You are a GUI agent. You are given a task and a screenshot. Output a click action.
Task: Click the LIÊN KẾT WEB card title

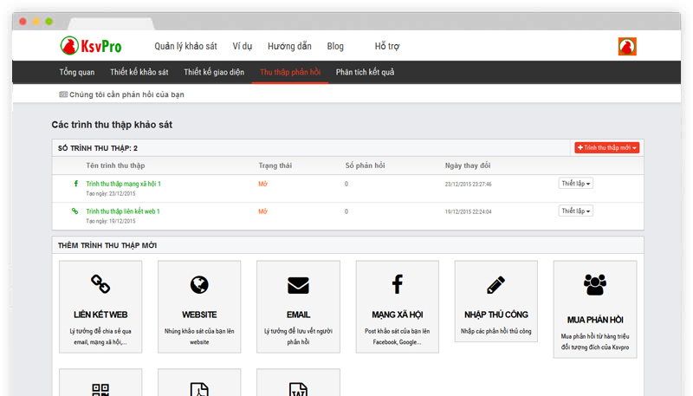(100, 315)
